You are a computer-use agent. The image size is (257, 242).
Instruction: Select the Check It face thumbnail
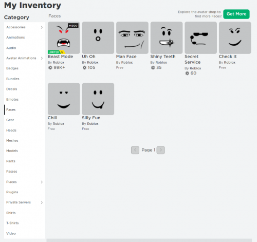click(235, 38)
